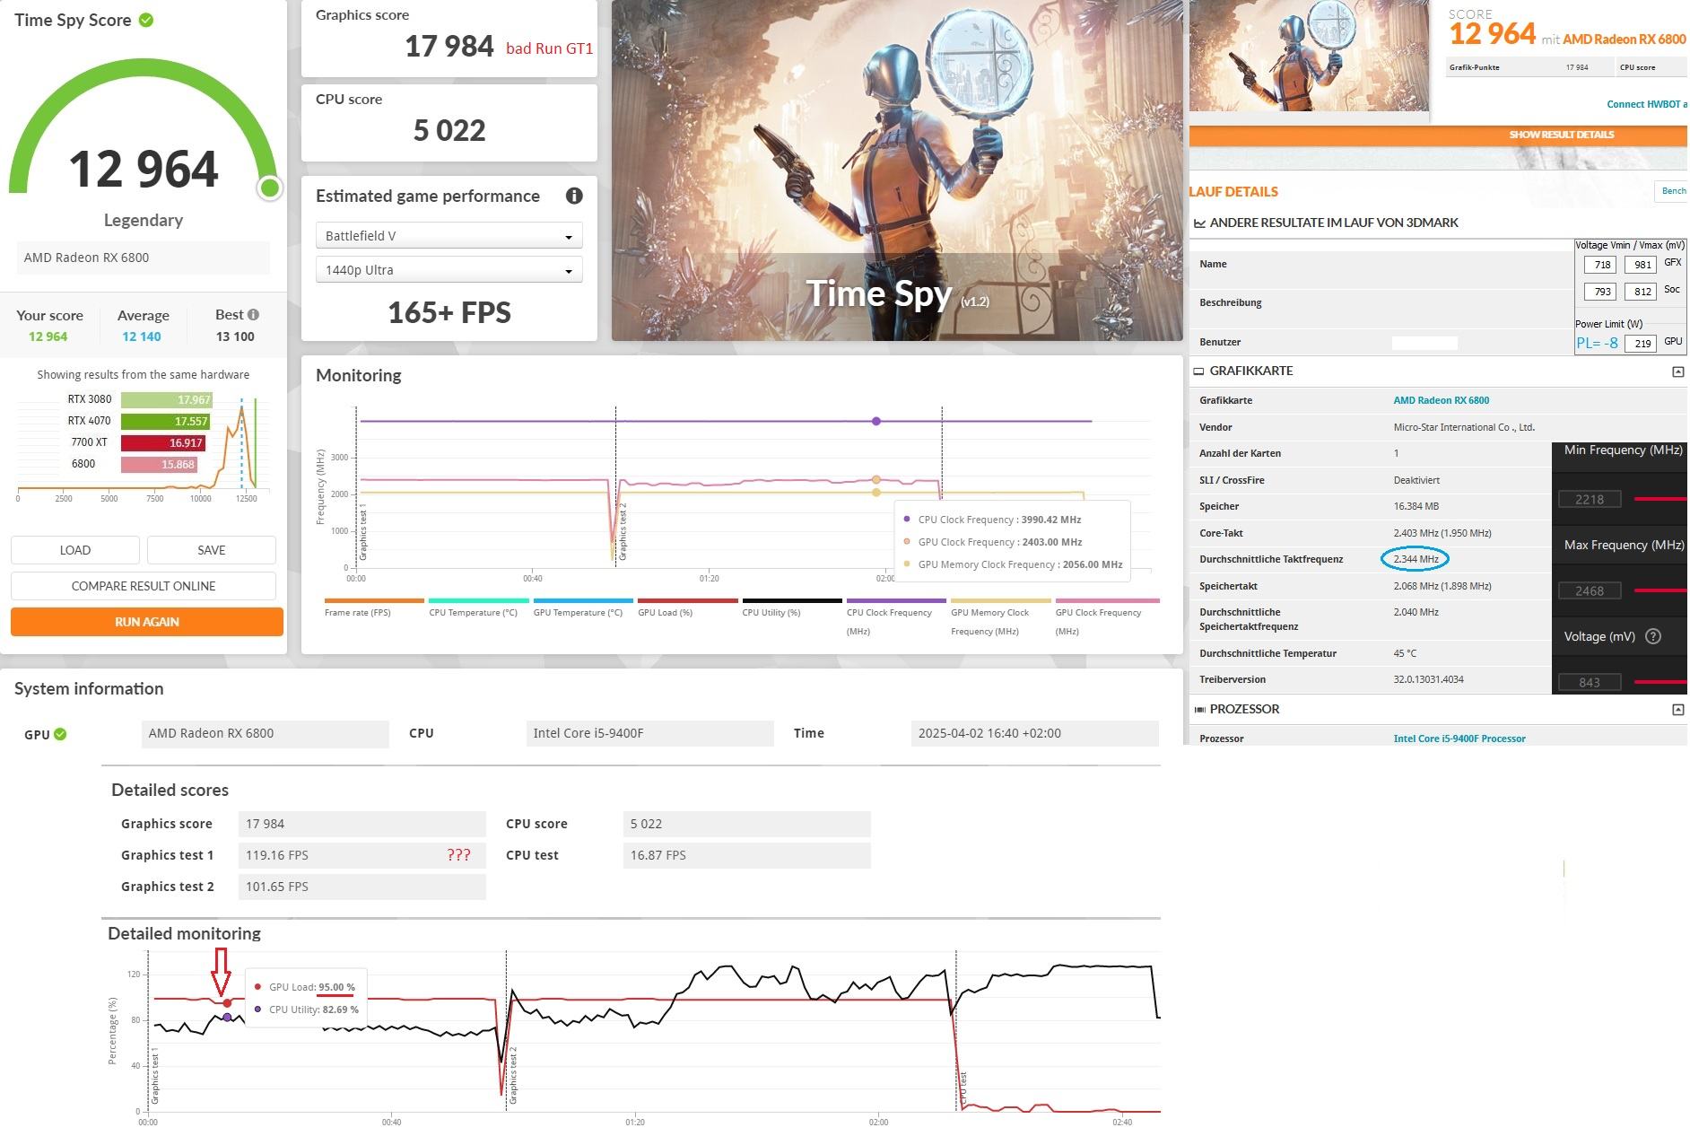
Task: Click the green check beside Time Spy Score
Action: [x=146, y=20]
